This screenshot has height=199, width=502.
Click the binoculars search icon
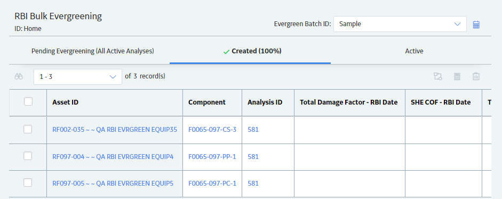(x=19, y=76)
